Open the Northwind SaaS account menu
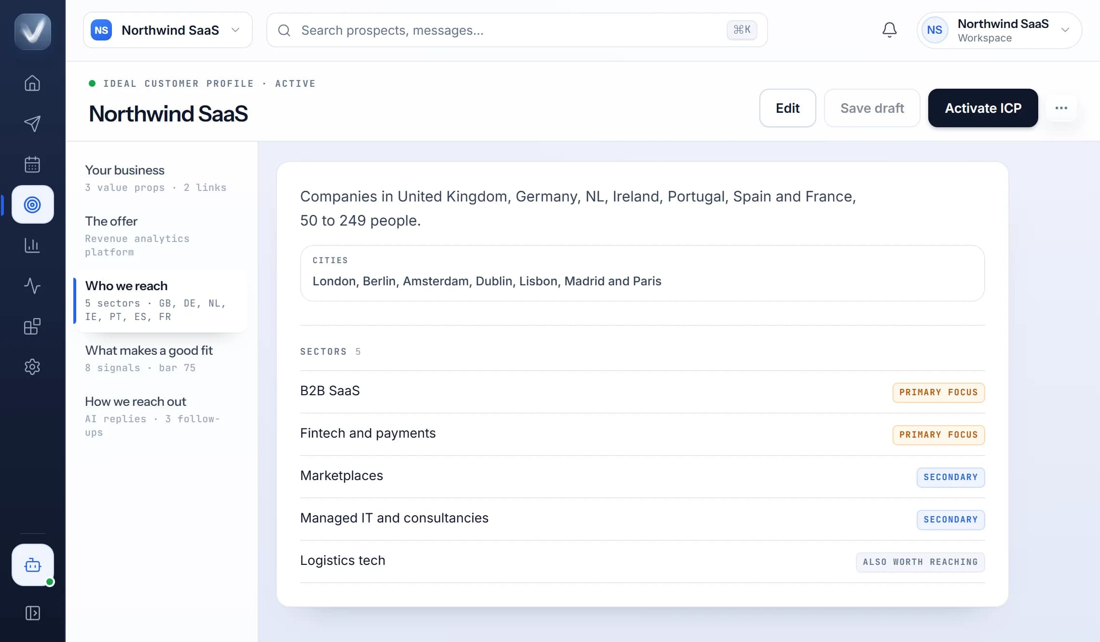 999,30
